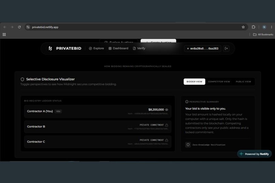Switch to Public View tab
This screenshot has height=183, width=275.
243,81
